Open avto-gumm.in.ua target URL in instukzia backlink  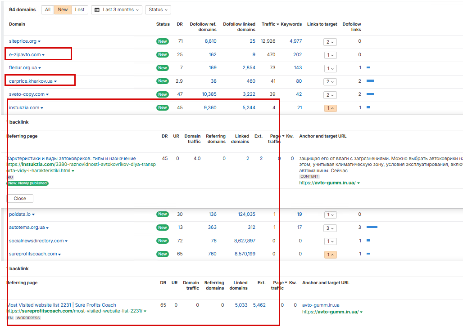(x=327, y=183)
